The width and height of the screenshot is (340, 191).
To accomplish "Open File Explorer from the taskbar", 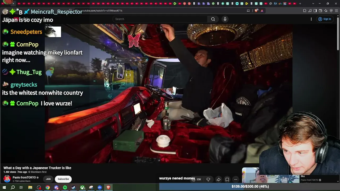I will pyautogui.click(x=30, y=188).
